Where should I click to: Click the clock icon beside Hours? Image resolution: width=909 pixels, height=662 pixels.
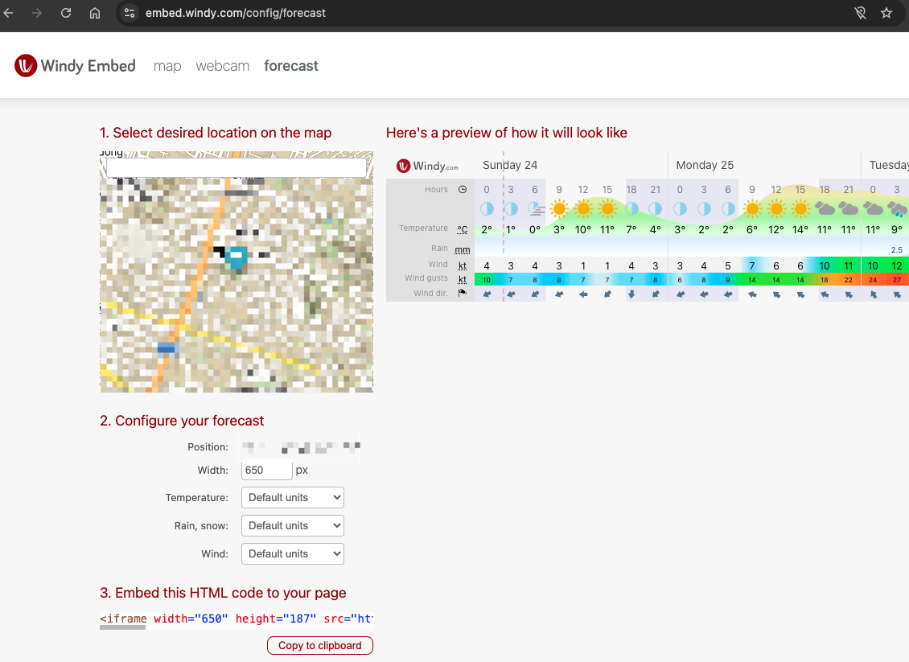point(463,190)
